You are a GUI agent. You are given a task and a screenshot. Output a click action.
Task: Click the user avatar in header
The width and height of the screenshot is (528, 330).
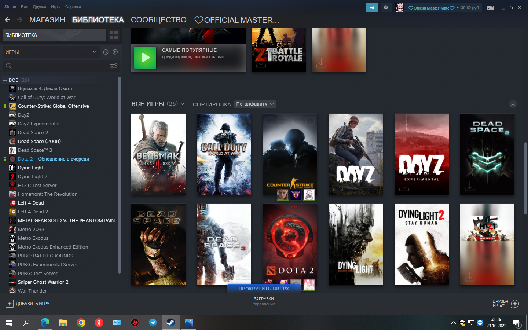point(400,8)
